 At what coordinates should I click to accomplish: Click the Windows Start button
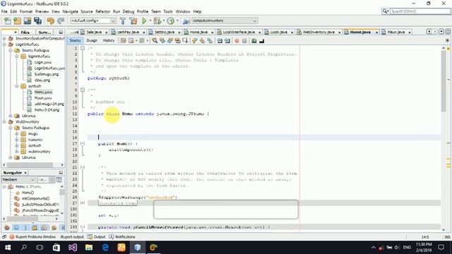click(8, 248)
